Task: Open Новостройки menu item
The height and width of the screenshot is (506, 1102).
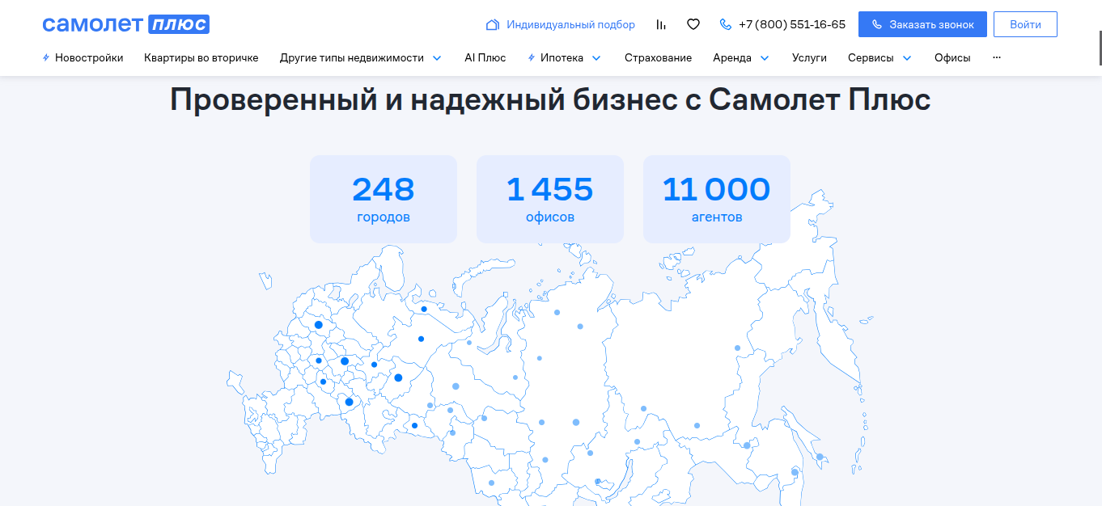Action: coord(89,57)
